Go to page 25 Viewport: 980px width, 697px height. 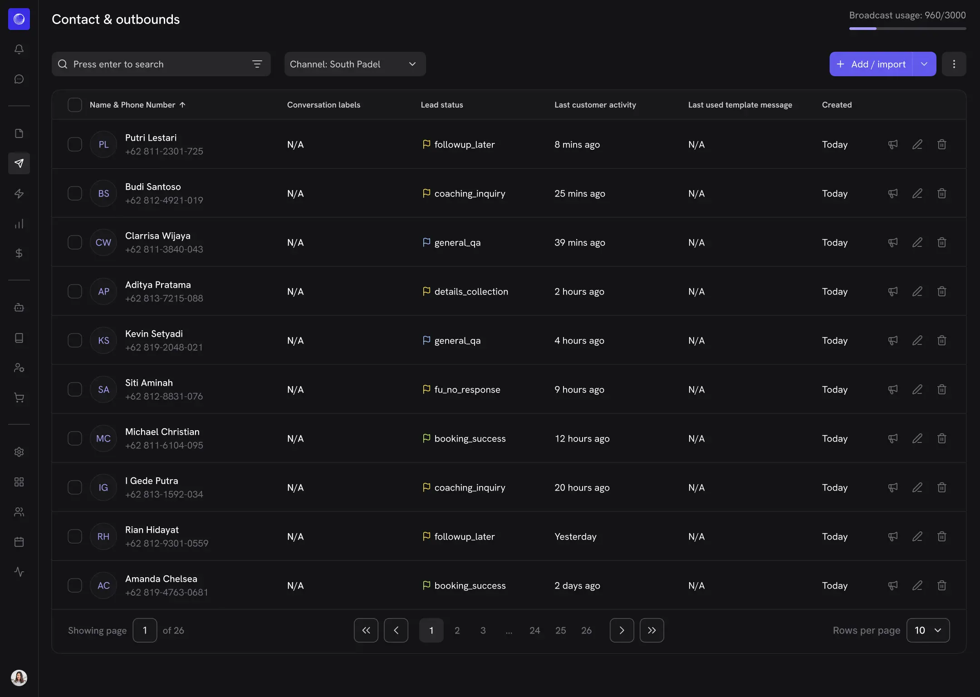[561, 630]
